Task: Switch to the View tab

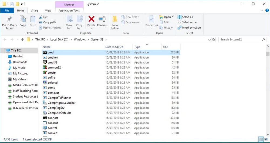Action: (48, 11)
